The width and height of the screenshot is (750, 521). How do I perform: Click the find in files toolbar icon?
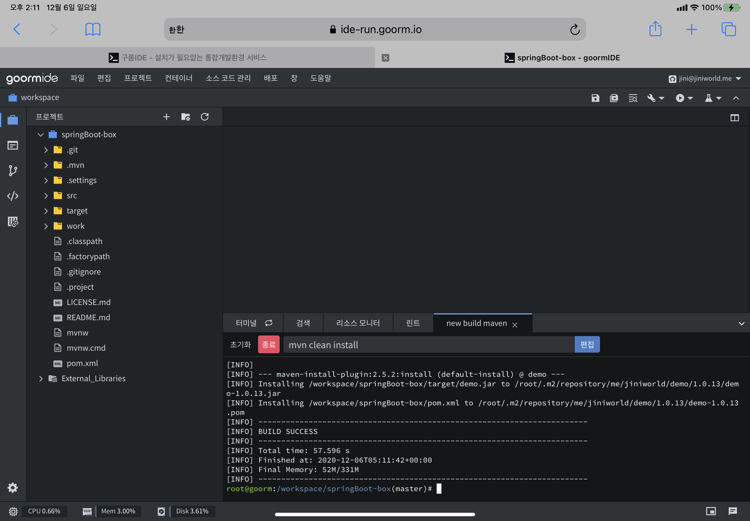coord(633,98)
